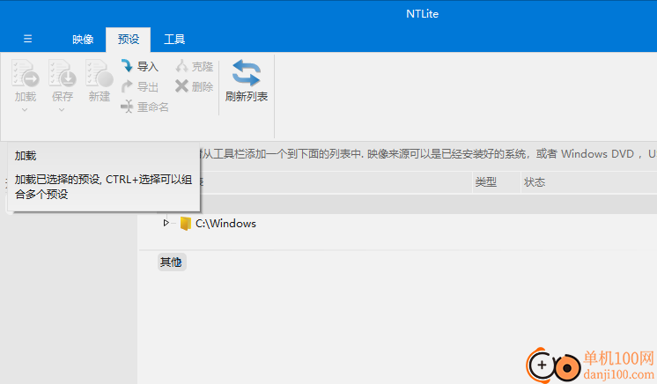Click the 删除 delete button
Viewport: 657px width, 384px height.
click(195, 86)
